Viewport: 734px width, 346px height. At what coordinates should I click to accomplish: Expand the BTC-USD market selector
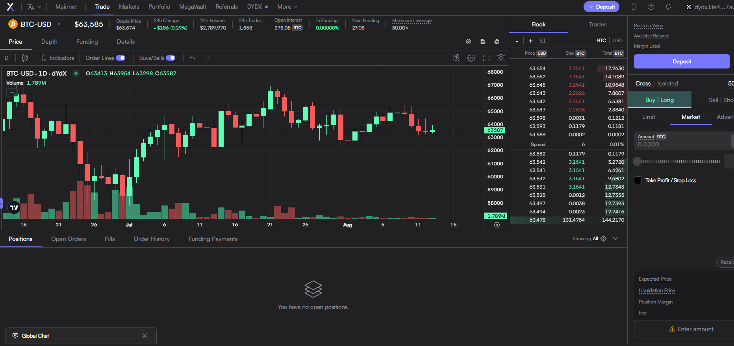click(x=59, y=24)
